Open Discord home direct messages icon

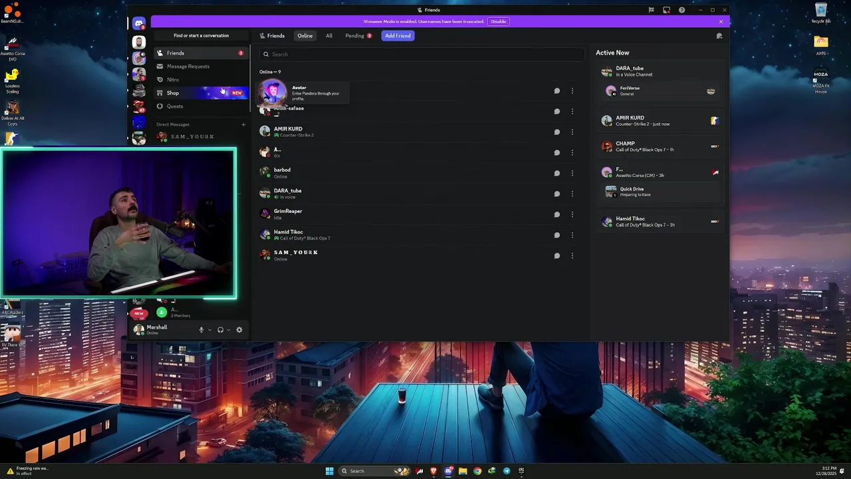click(x=139, y=24)
